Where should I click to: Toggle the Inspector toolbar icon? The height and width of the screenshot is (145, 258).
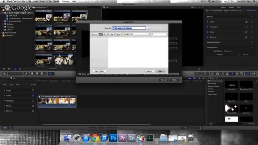click(248, 74)
